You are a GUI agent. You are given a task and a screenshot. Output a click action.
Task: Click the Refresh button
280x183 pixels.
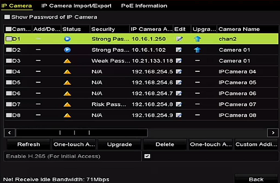point(28,144)
